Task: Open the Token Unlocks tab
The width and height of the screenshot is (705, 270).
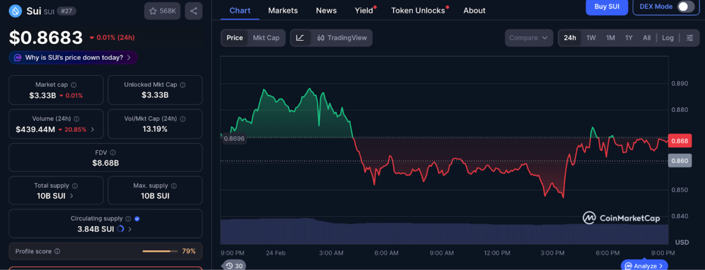Action: [x=418, y=11]
